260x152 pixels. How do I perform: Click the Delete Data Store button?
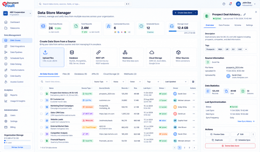[230, 146]
